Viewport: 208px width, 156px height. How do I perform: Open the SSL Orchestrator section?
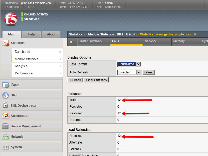point(31,106)
